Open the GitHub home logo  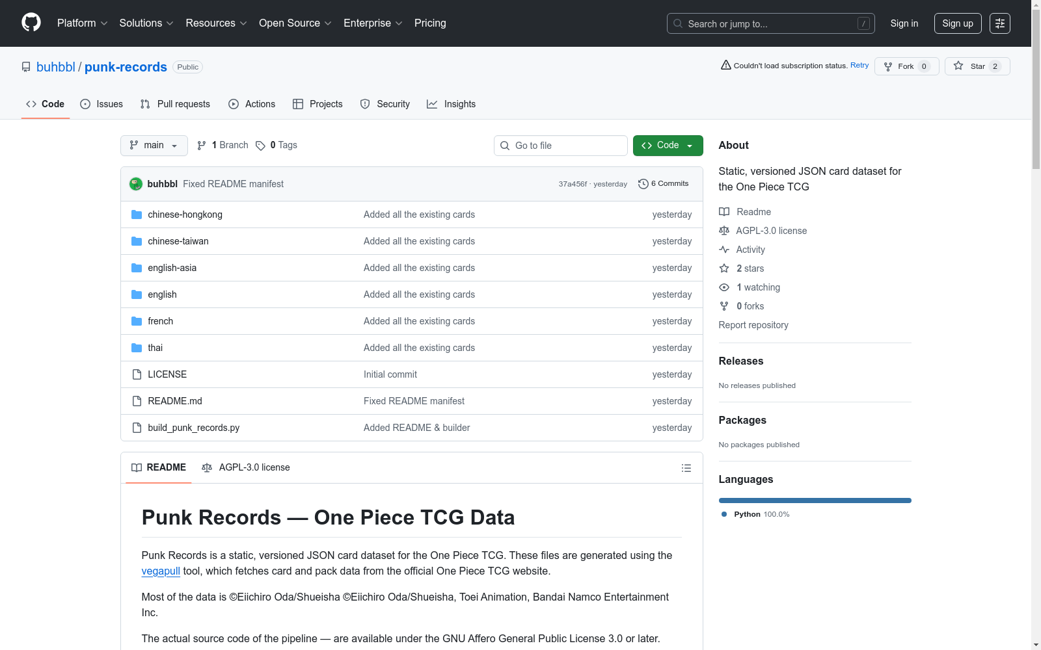[31, 23]
